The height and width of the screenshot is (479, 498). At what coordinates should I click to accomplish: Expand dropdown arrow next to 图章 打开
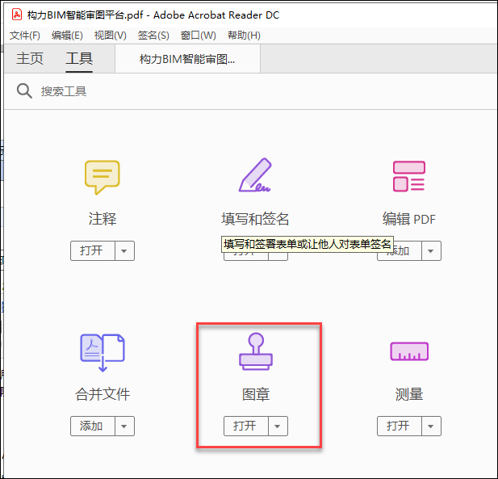(x=278, y=426)
